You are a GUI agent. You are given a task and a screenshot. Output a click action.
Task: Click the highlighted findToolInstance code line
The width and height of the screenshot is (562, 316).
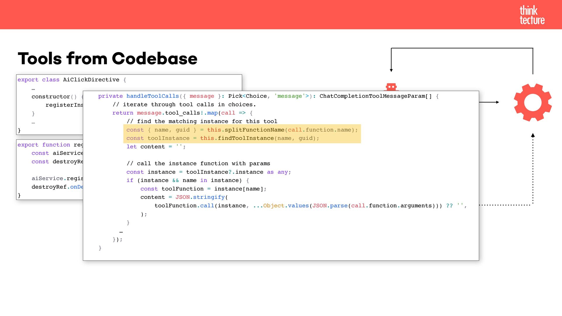click(222, 138)
